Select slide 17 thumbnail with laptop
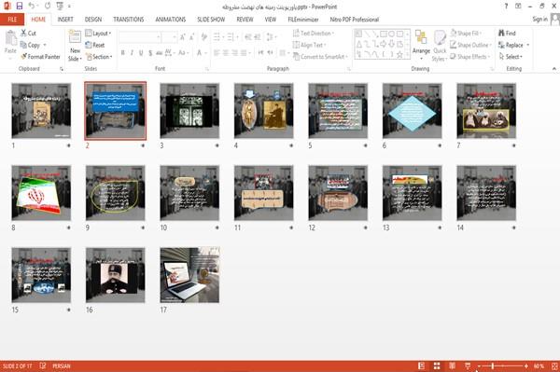560x372 pixels. 189,275
